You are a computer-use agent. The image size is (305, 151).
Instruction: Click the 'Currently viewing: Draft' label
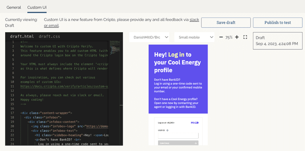[21, 23]
